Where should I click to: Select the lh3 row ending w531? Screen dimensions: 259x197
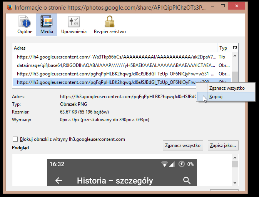[115, 73]
